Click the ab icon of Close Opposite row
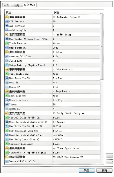This screenshot has height=177, width=114. [7, 148]
